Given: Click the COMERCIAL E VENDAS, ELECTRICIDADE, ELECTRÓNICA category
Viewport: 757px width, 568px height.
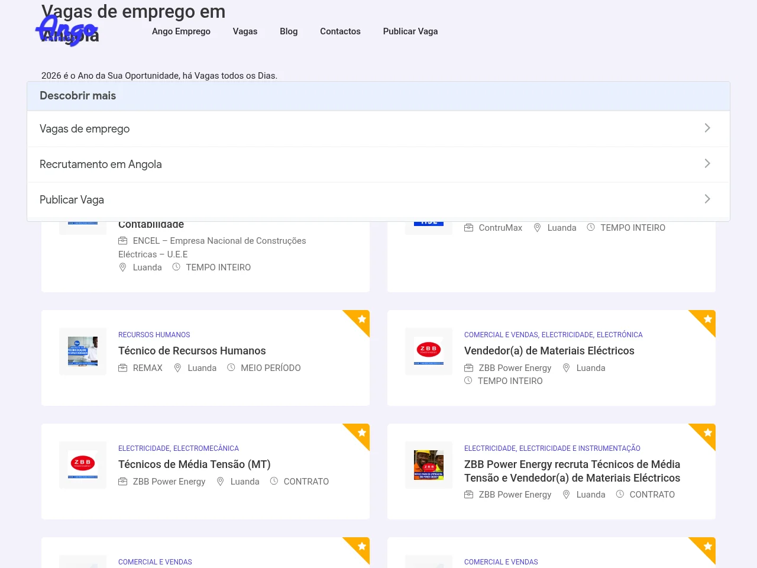Looking at the screenshot, I should pos(554,335).
